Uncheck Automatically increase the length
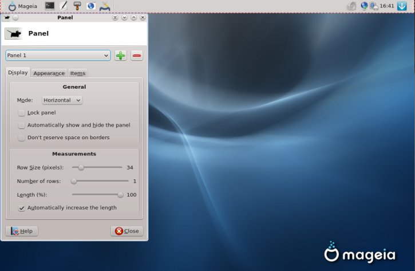 (21, 208)
